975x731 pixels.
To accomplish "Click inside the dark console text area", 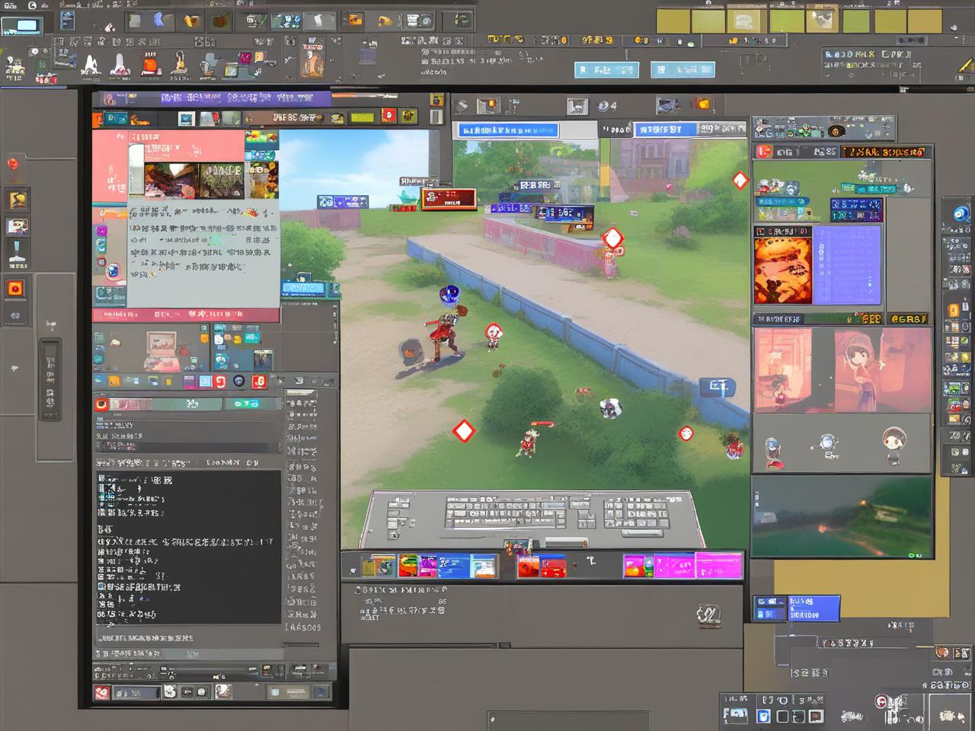I will tap(189, 547).
